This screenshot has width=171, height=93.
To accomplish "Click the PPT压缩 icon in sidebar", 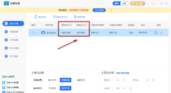I will (x=6, y=56).
